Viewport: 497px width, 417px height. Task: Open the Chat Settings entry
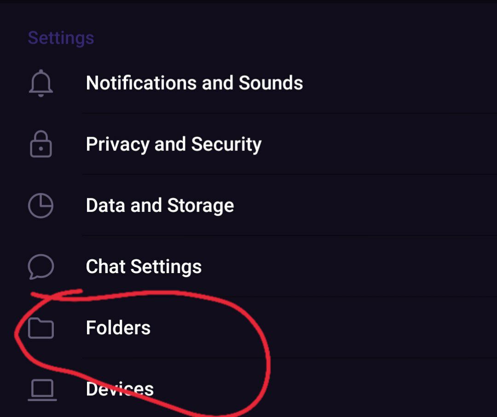click(x=248, y=267)
